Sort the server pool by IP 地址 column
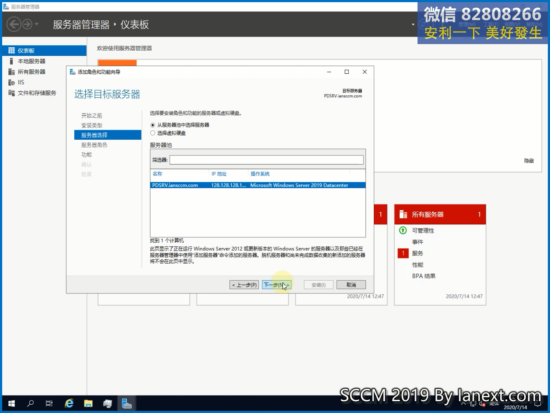Viewport: 550px width, 413px height. click(x=219, y=174)
